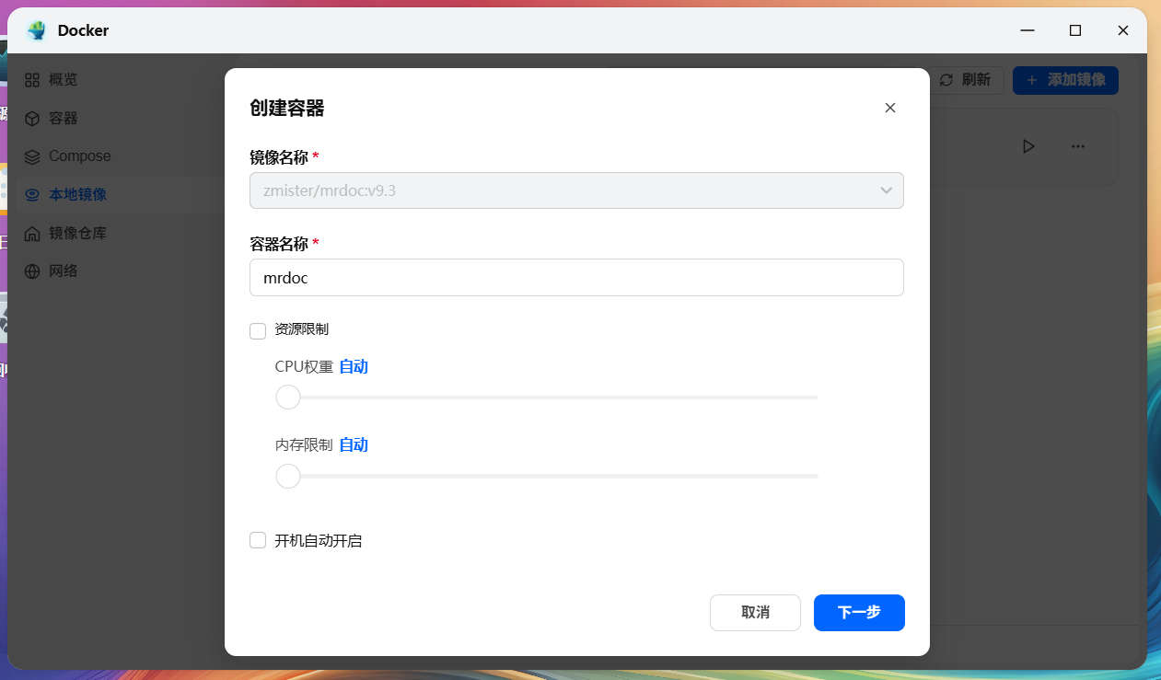Check the auto-start on boot (开机自动开启) box
The width and height of the screenshot is (1161, 680).
pos(258,540)
